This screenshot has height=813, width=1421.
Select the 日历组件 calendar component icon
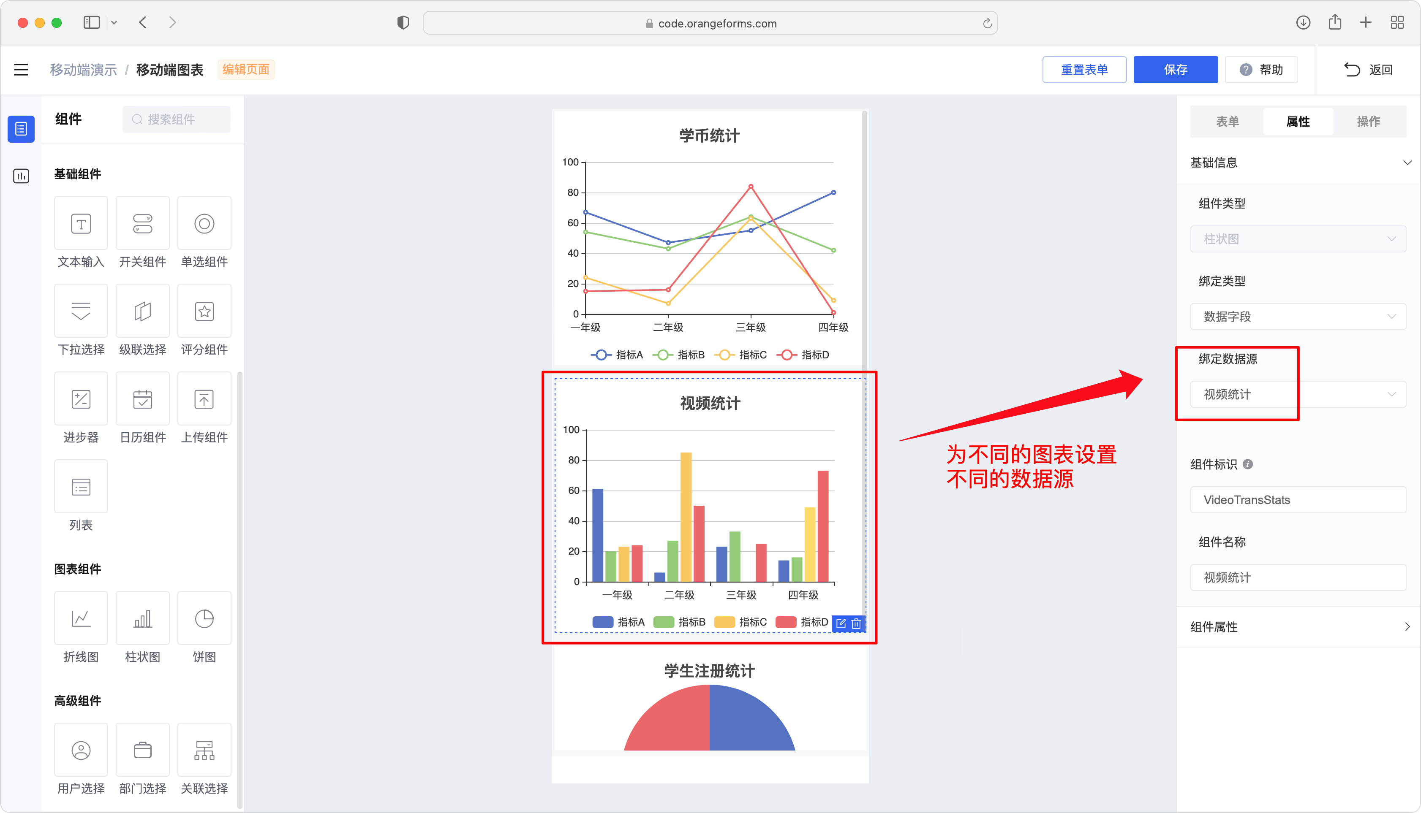click(x=142, y=398)
